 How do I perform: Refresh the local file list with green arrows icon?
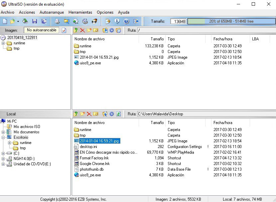118,114
